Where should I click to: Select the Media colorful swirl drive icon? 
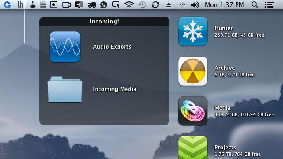[x=193, y=111]
